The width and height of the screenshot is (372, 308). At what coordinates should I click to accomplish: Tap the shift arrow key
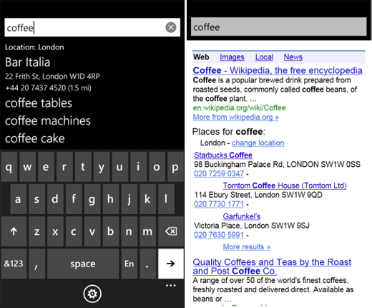(14, 231)
